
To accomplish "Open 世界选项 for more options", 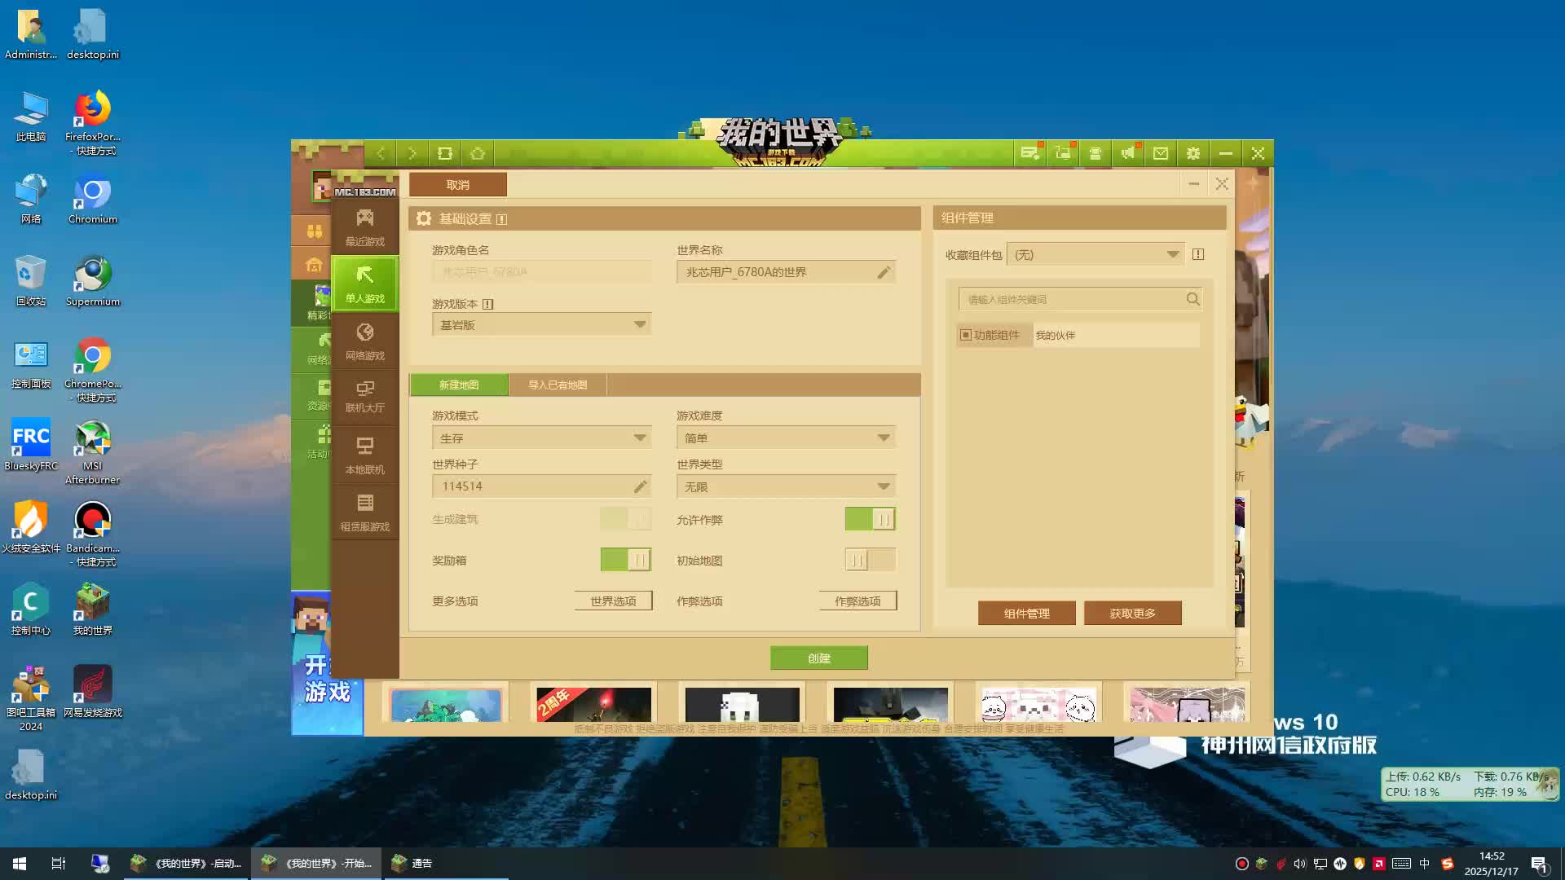I will point(613,601).
